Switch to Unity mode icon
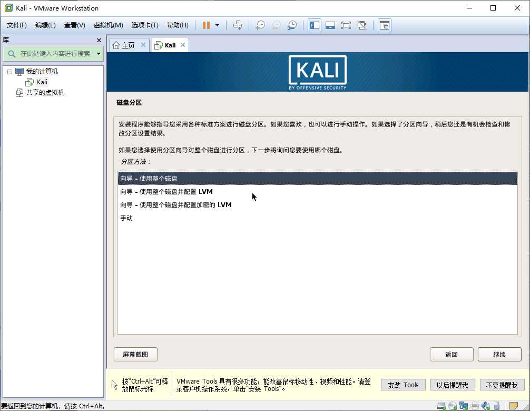The height and width of the screenshot is (411, 530). click(x=362, y=25)
